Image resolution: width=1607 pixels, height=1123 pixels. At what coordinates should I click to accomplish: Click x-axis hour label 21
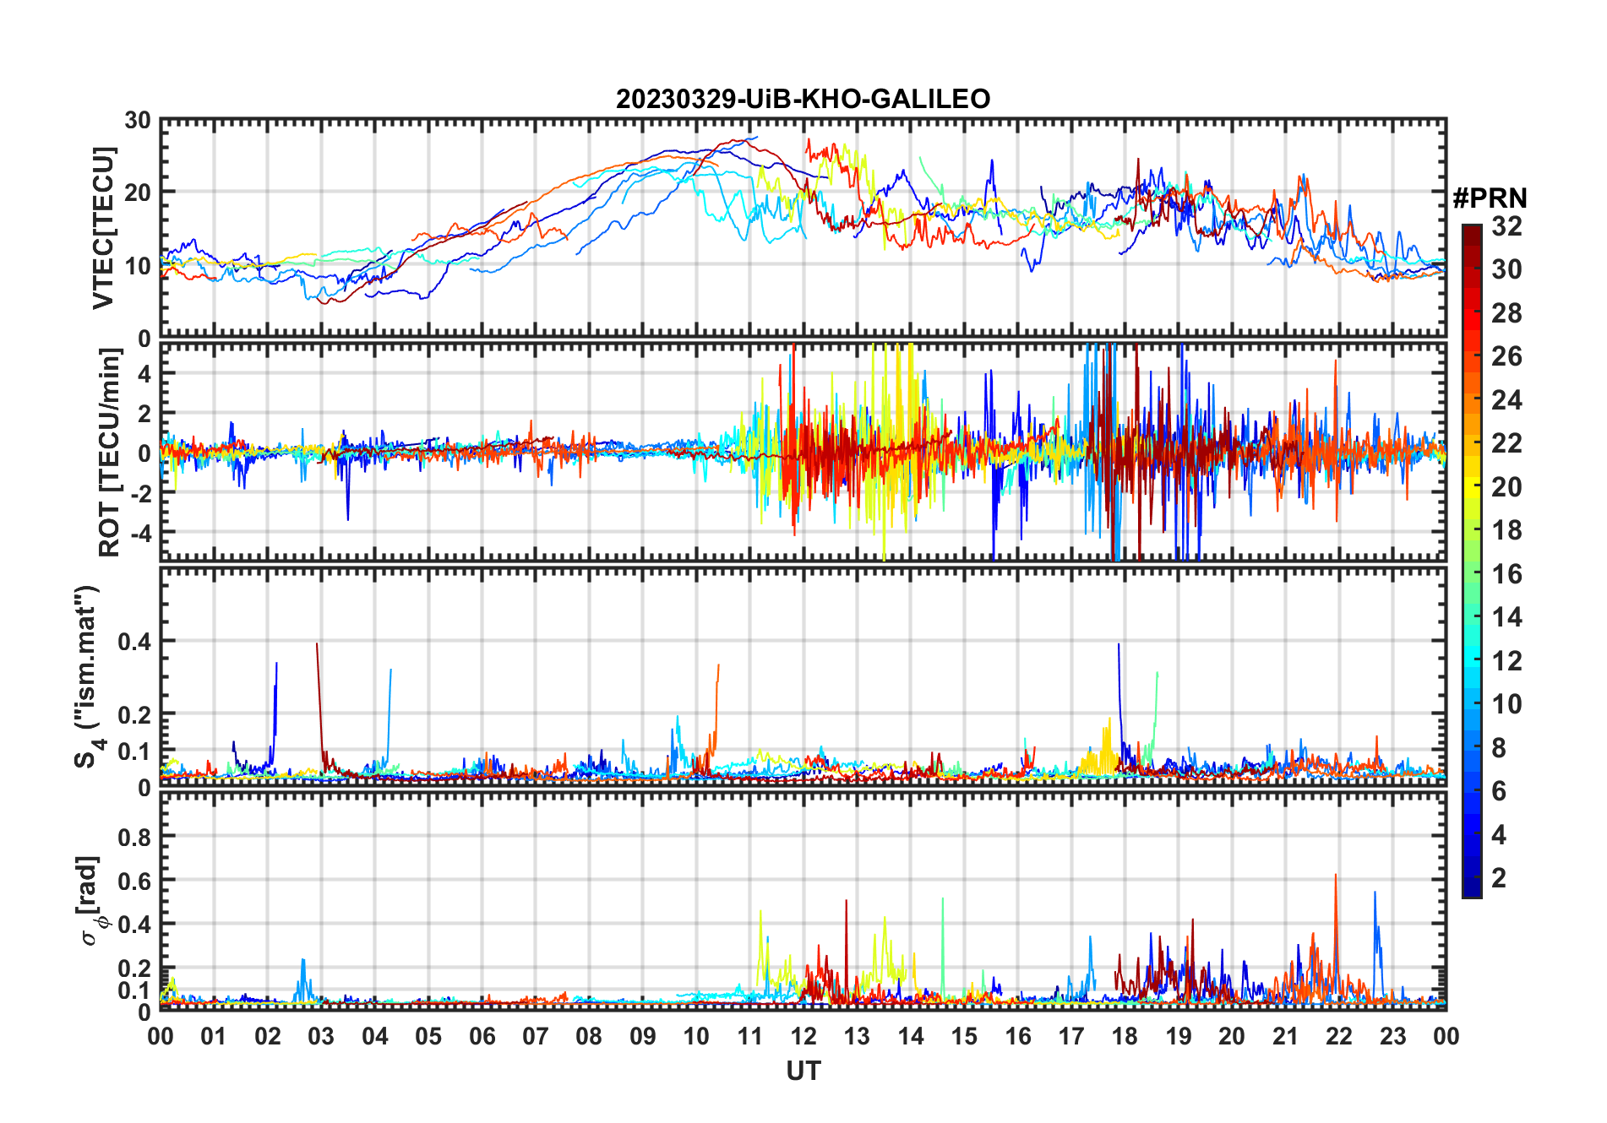point(1285,1037)
